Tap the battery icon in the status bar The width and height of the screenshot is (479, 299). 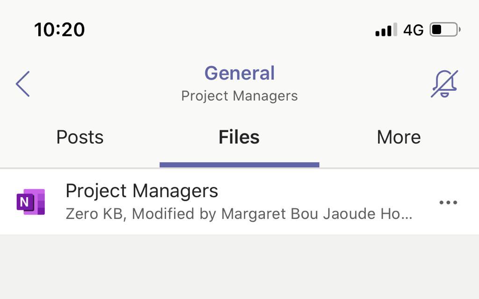click(444, 30)
